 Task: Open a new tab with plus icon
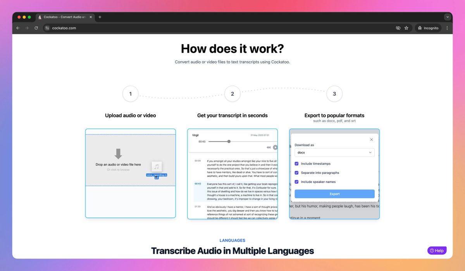click(100, 17)
